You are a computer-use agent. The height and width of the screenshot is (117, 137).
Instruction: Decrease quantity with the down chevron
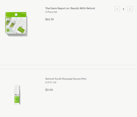coord(117,9)
